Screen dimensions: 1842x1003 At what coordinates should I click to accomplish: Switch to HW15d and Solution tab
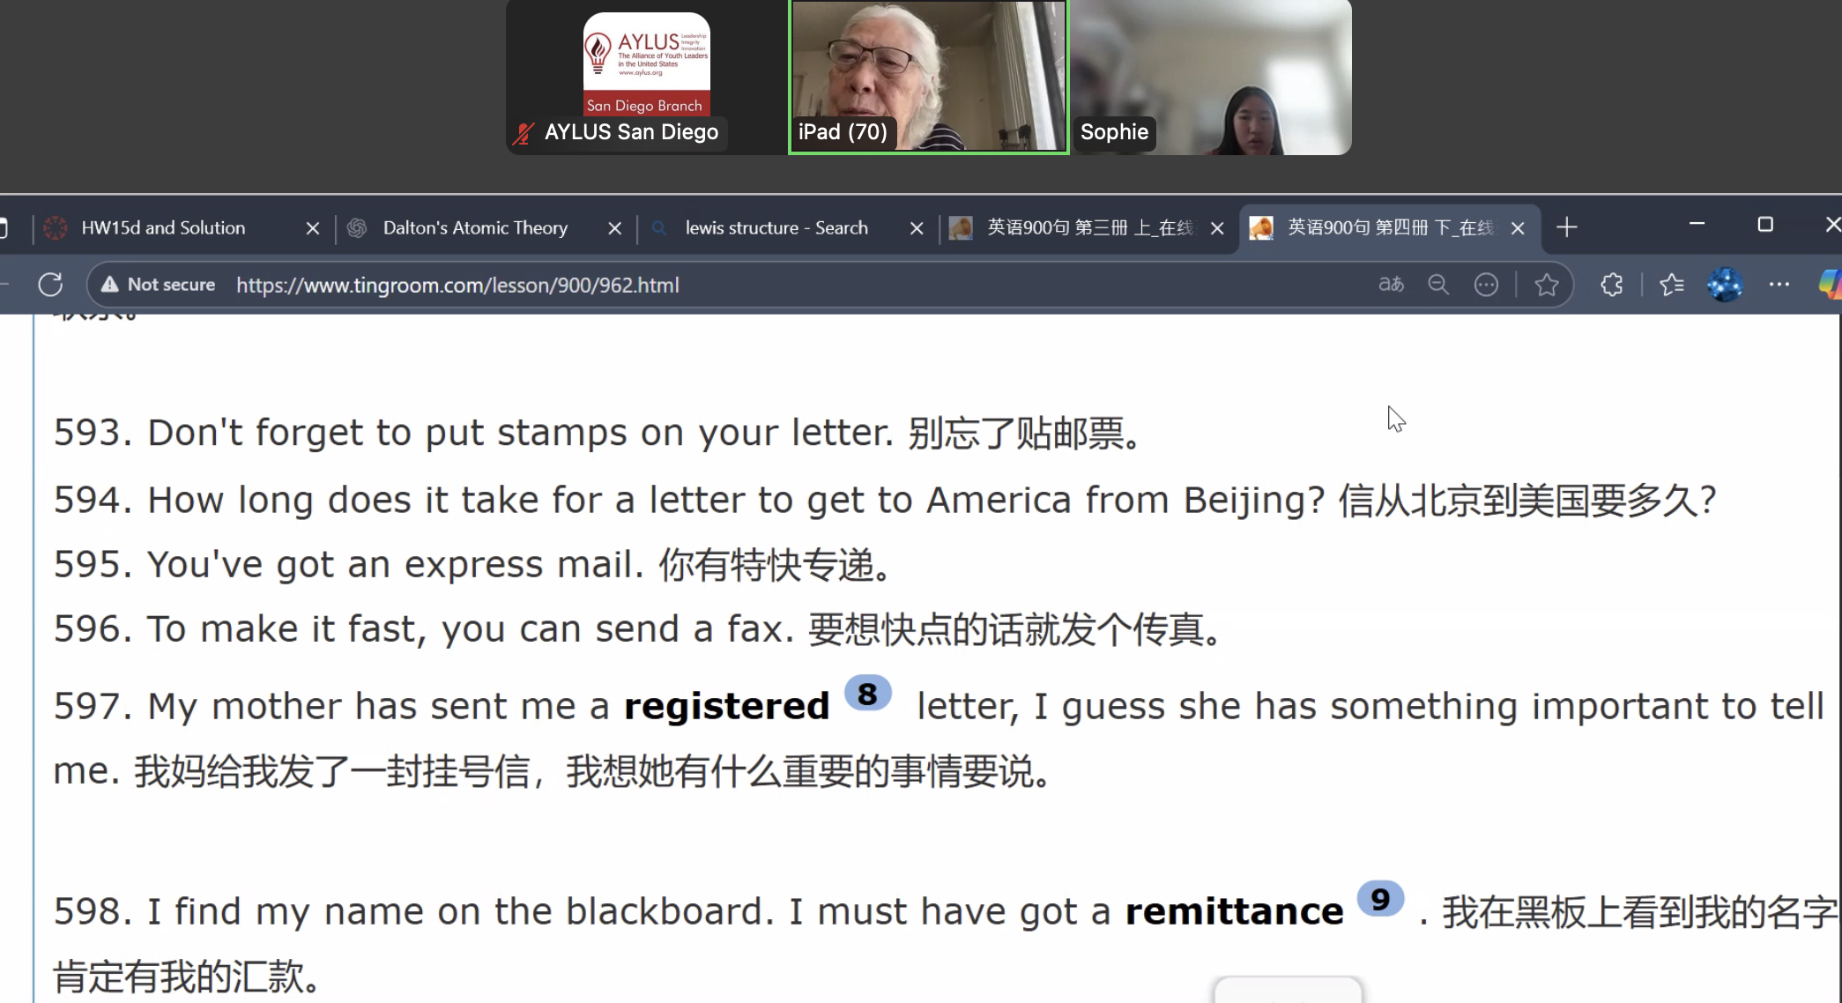(x=164, y=228)
